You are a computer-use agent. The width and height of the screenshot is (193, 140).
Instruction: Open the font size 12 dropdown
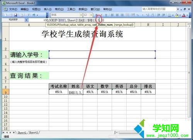(91, 15)
